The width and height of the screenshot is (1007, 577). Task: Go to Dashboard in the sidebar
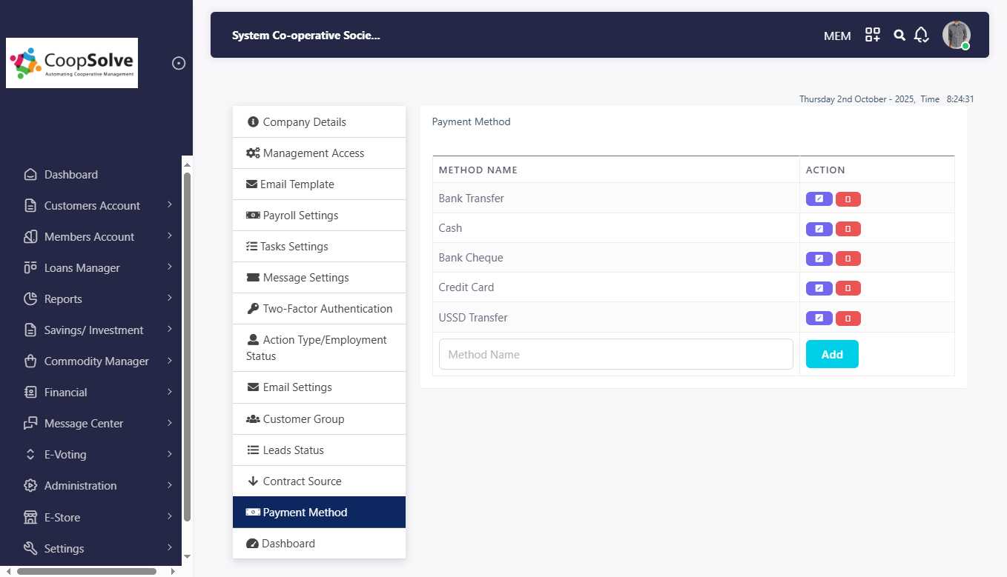[70, 175]
